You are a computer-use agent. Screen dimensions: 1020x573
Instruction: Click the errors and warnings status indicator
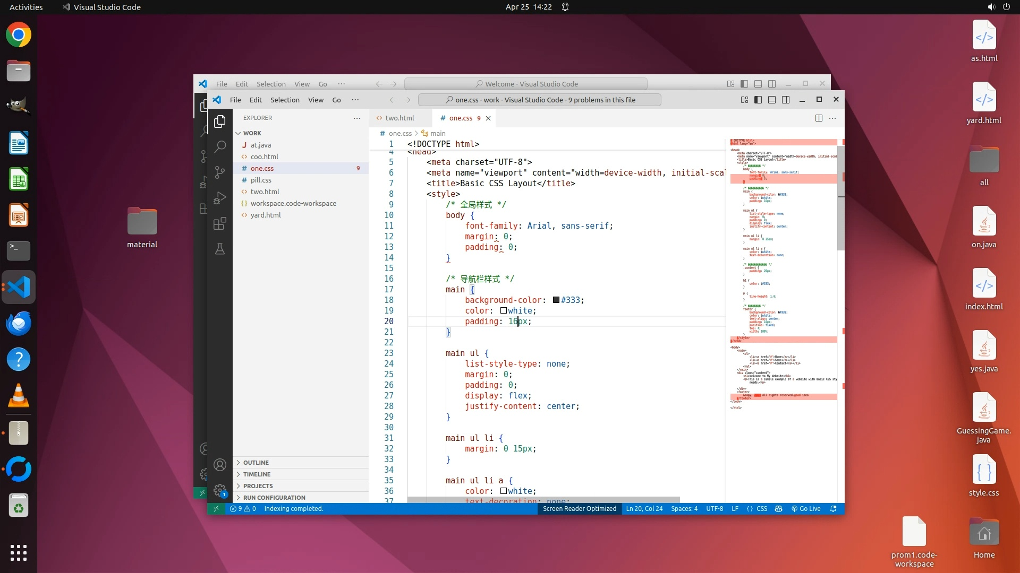(243, 508)
